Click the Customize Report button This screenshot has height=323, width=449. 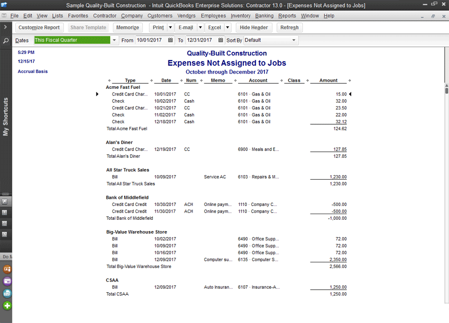(39, 27)
